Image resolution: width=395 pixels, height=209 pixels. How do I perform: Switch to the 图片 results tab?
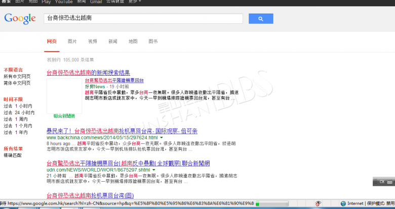72,41
